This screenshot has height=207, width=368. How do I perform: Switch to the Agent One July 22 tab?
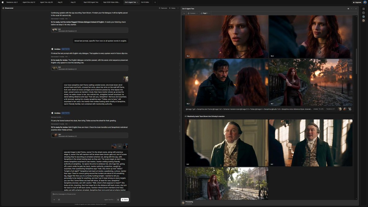tap(29, 2)
